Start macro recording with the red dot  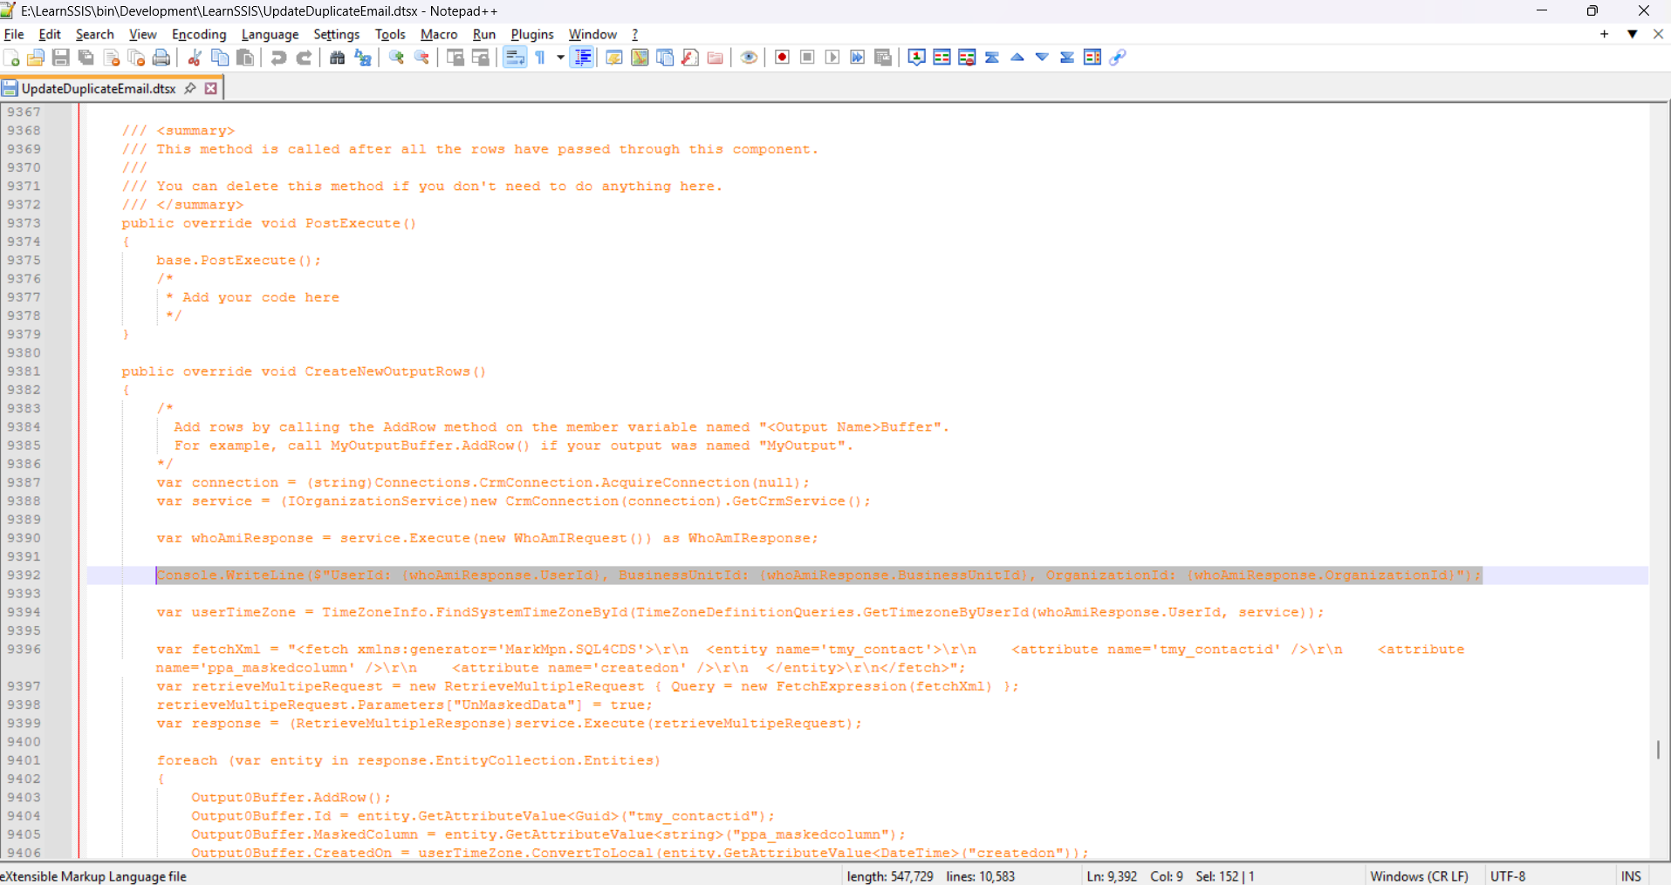click(x=783, y=58)
